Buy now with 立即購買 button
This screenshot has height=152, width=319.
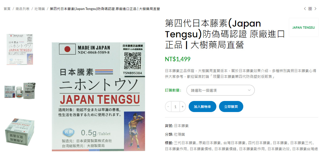point(231,107)
